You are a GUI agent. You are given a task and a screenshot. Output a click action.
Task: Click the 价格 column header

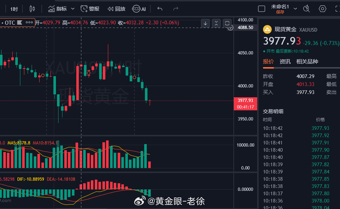tap(320, 119)
